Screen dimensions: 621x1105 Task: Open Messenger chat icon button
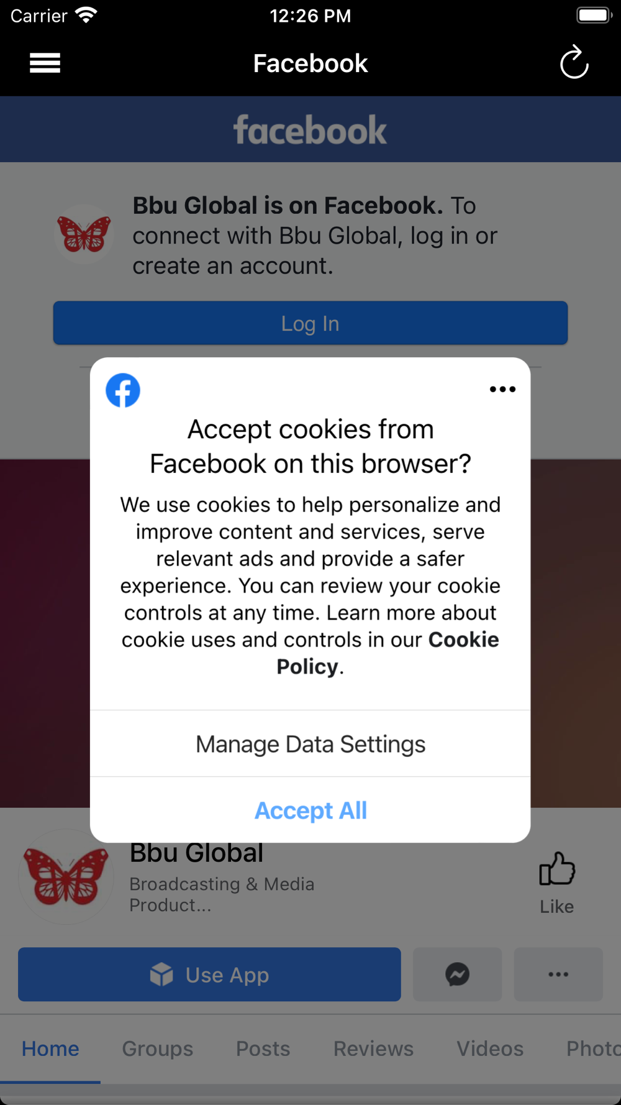pyautogui.click(x=457, y=974)
